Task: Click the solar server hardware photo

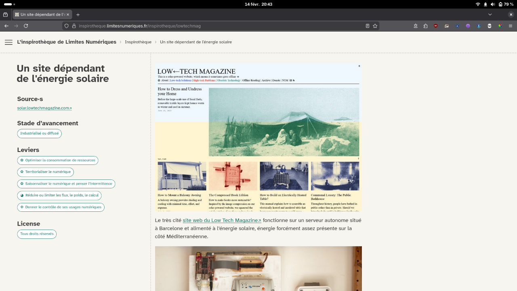Action: [x=258, y=269]
